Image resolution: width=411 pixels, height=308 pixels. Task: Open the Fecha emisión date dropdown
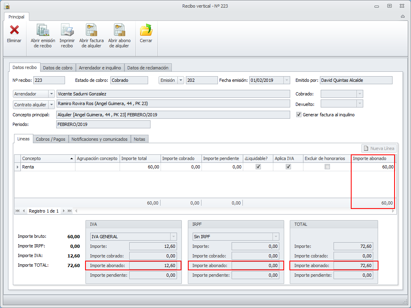coord(287,80)
